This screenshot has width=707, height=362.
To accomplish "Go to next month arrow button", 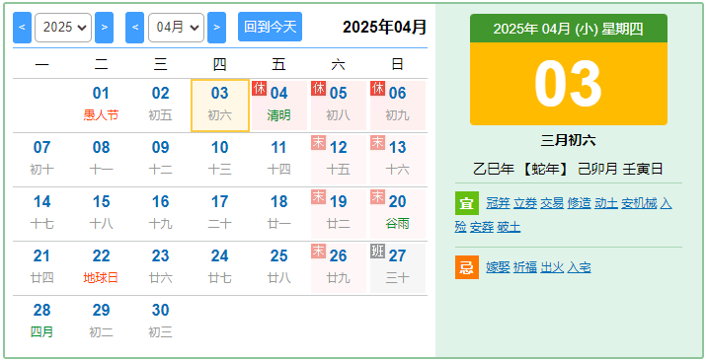I will pyautogui.click(x=217, y=28).
